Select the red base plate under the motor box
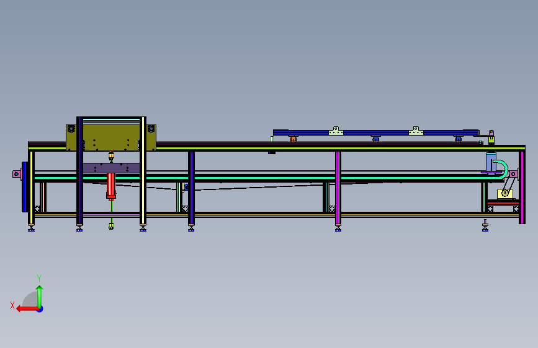 [503, 204]
